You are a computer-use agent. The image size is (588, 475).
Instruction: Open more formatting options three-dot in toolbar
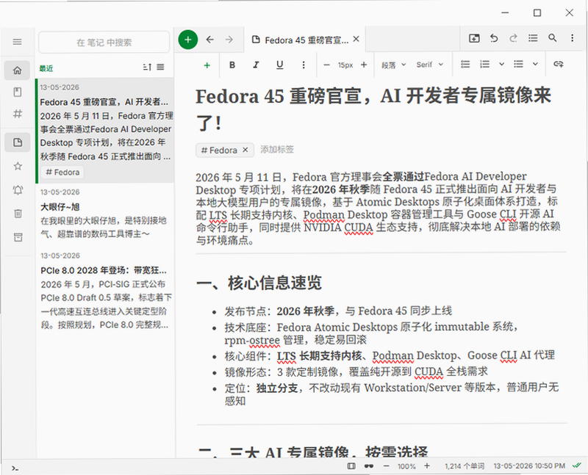tap(304, 65)
